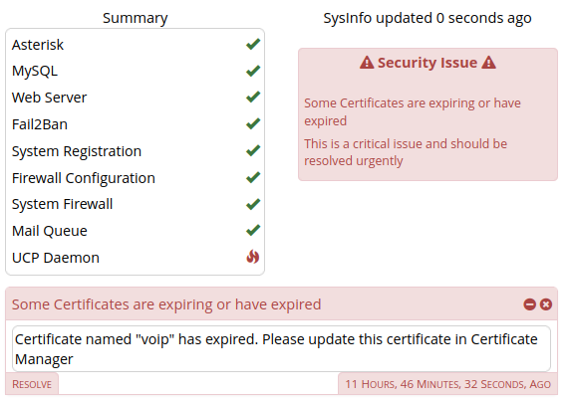
Task: Select the UCP Daemon summary entry
Action: point(135,258)
